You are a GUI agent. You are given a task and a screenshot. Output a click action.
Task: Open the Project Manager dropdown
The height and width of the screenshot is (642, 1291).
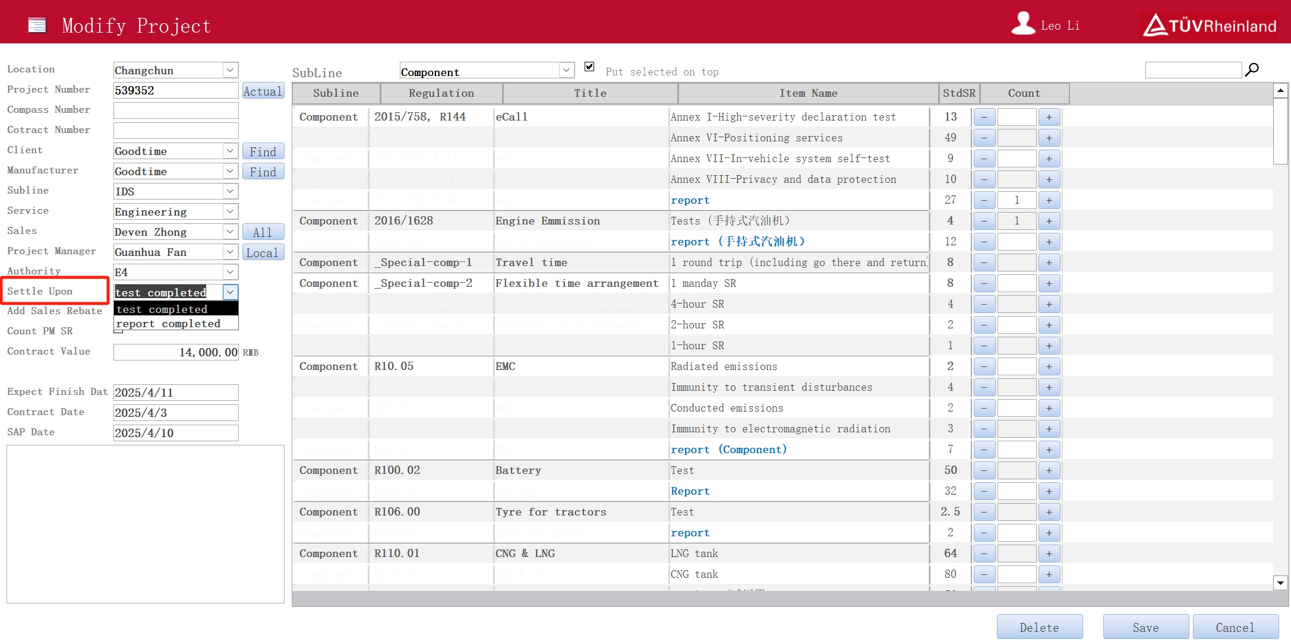click(x=230, y=252)
